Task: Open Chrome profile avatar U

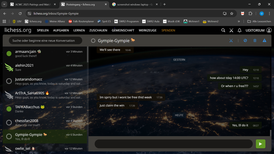Action: 262,13
